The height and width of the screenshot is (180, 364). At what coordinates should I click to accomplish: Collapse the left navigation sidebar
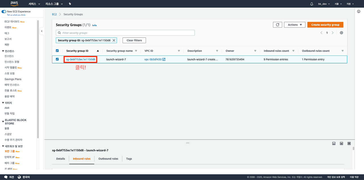42,31
